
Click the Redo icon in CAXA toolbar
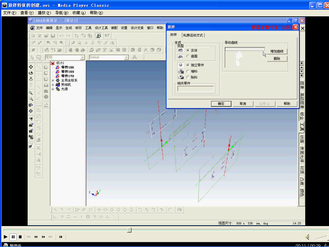pyautogui.click(x=68, y=36)
